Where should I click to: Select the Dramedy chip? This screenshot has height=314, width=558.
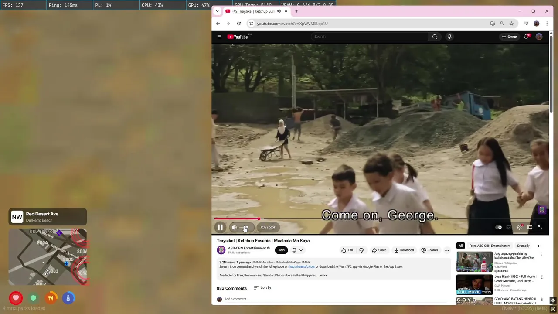tap(523, 246)
